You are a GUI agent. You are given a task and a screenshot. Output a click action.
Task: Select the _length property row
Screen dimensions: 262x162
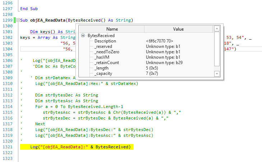click(101, 68)
